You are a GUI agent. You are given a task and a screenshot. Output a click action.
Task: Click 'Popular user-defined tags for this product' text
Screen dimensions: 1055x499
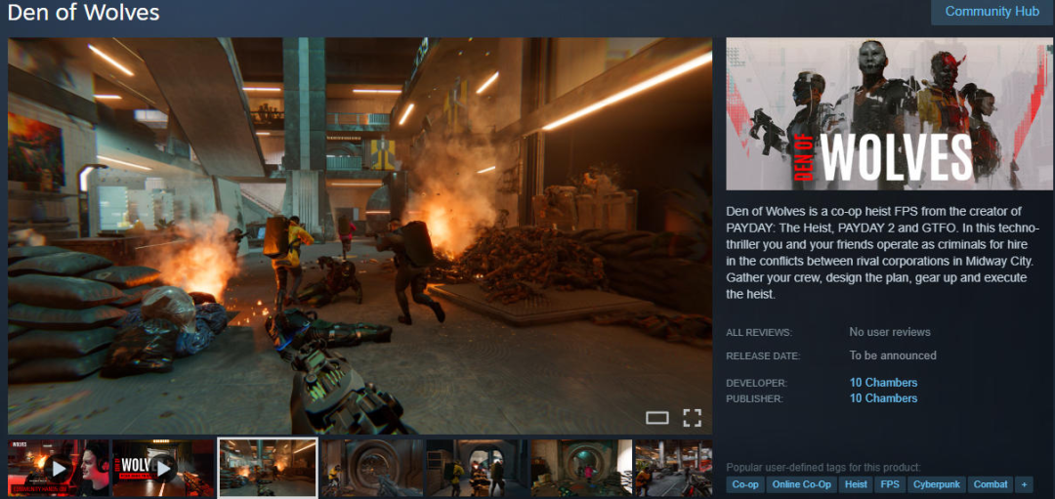823,468
